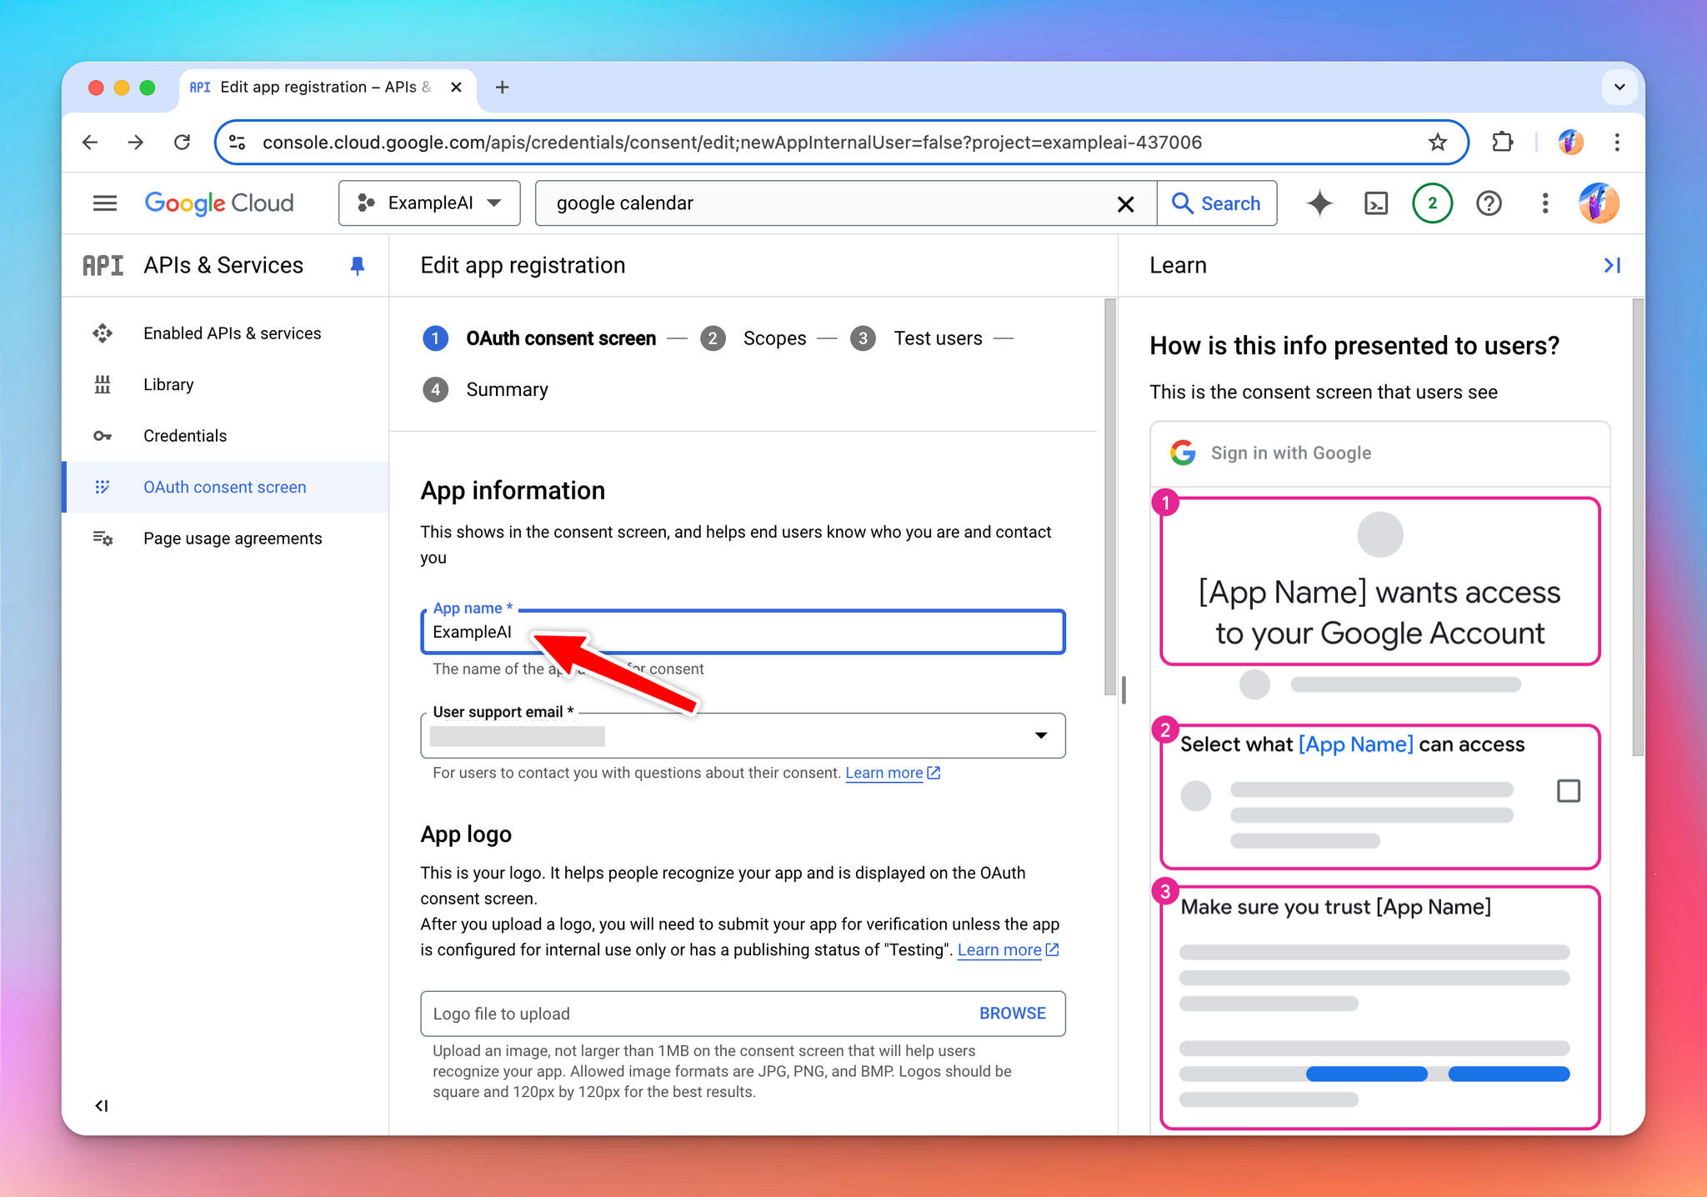Tick the checkbox in consent preview
The height and width of the screenshot is (1197, 1707).
coord(1568,791)
